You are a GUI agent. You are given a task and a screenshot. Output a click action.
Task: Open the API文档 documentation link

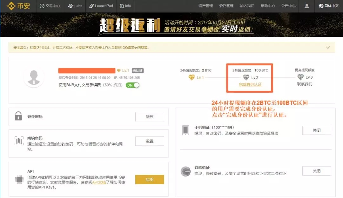pyautogui.click(x=99, y=182)
